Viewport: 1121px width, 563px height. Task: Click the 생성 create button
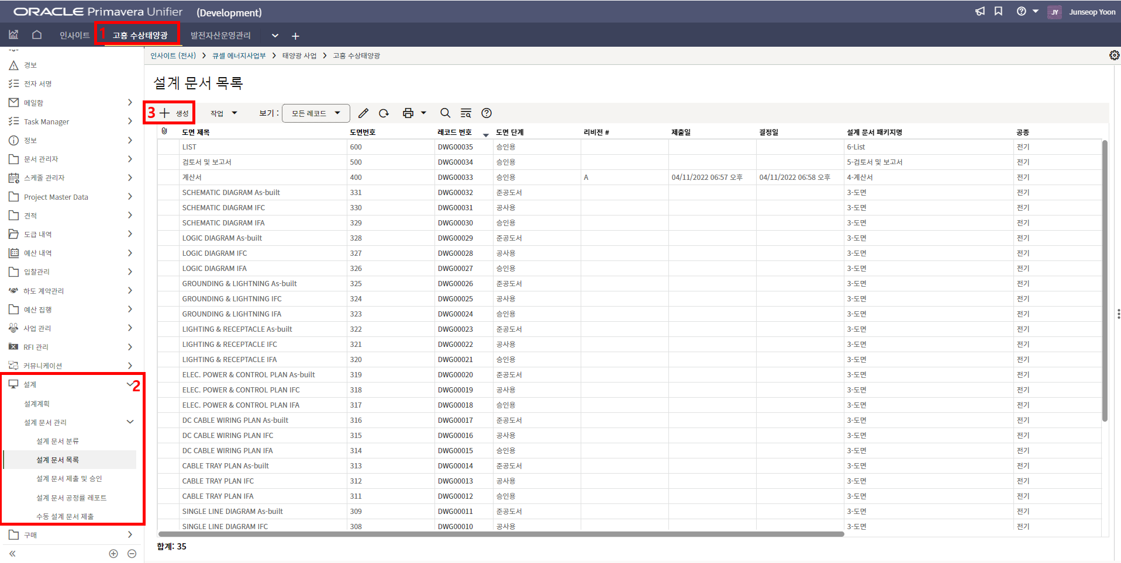[175, 113]
